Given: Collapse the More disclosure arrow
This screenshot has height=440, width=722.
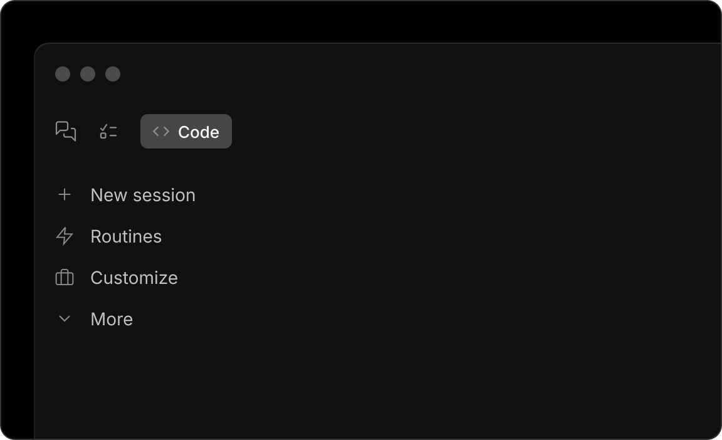Looking at the screenshot, I should pyautogui.click(x=64, y=318).
